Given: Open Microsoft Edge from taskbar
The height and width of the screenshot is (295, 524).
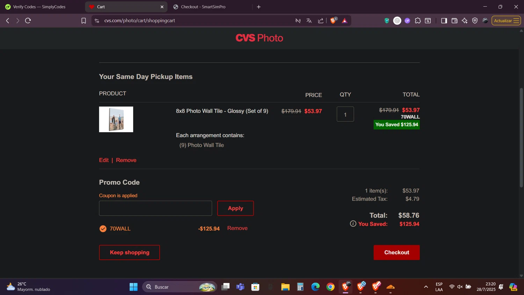Looking at the screenshot, I should (x=315, y=287).
